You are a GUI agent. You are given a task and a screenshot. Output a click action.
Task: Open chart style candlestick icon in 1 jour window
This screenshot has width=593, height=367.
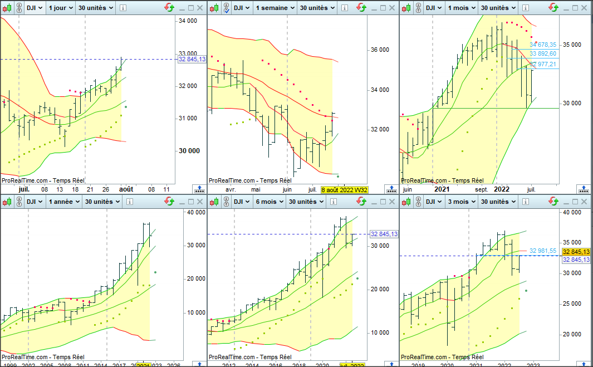point(7,8)
